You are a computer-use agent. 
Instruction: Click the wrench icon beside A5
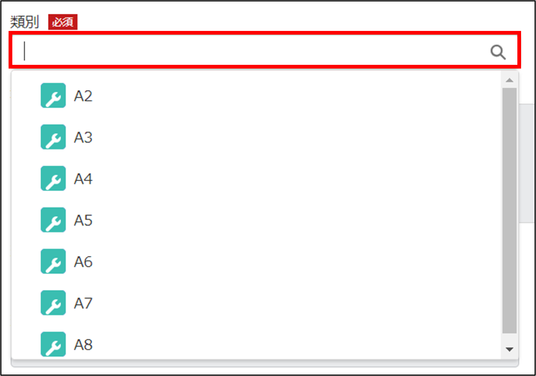(x=53, y=220)
